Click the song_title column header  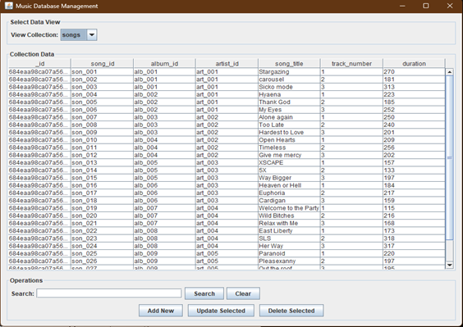point(289,64)
